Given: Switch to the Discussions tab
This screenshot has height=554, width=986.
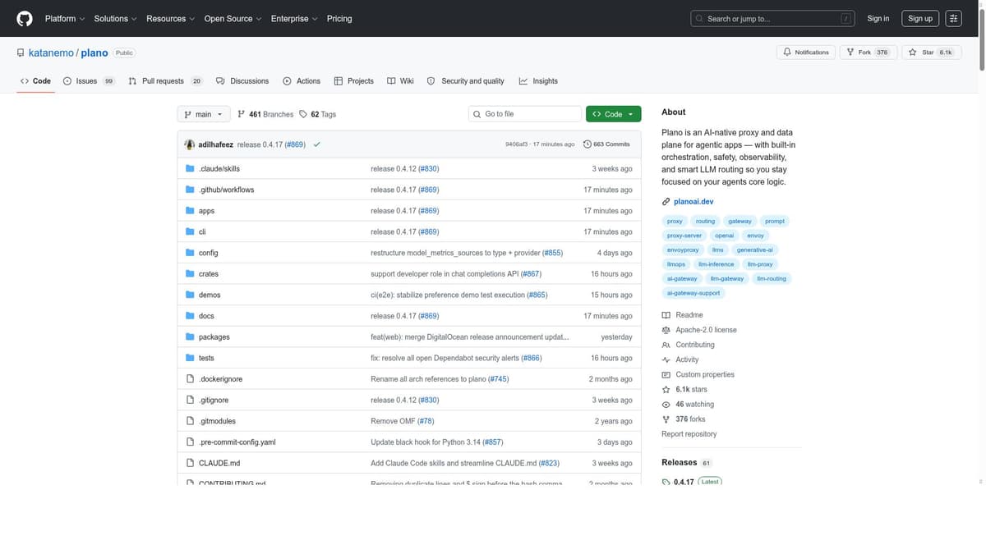Looking at the screenshot, I should 242,81.
